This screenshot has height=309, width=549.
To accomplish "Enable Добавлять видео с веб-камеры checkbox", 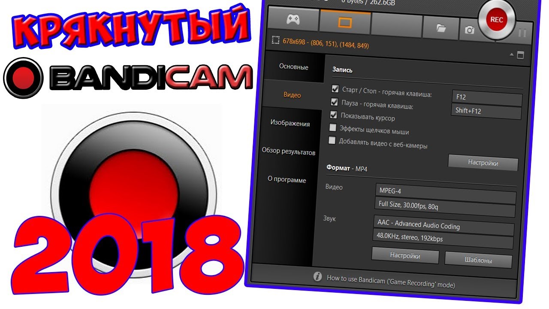I will pyautogui.click(x=332, y=140).
